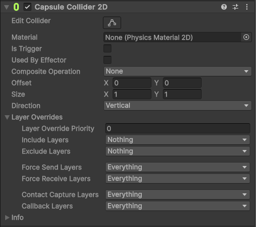This screenshot has height=227, width=256.
Task: Click the Capsule Collider 2D title text
Action: (71, 7)
